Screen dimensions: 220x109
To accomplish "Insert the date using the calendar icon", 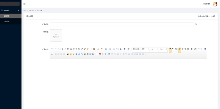I will pos(100,54).
